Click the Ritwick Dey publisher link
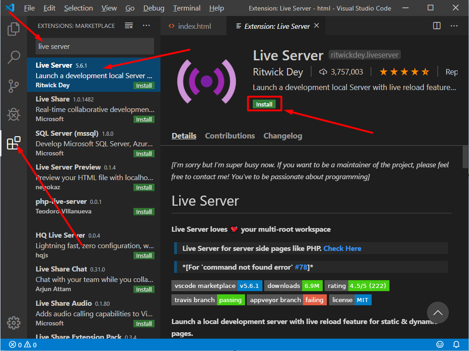Viewport: 469px width, 351px height. click(x=278, y=72)
